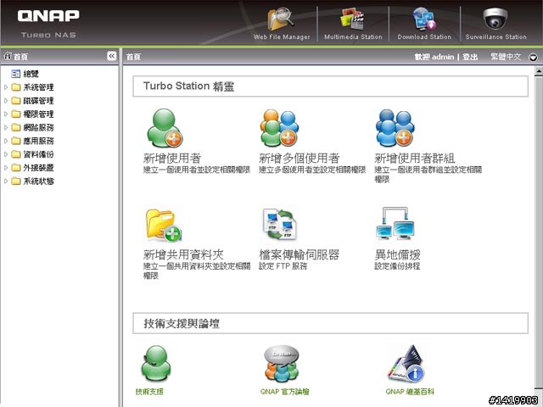Click the 總覽 overview icon
The height and width of the screenshot is (407, 543).
pos(15,74)
